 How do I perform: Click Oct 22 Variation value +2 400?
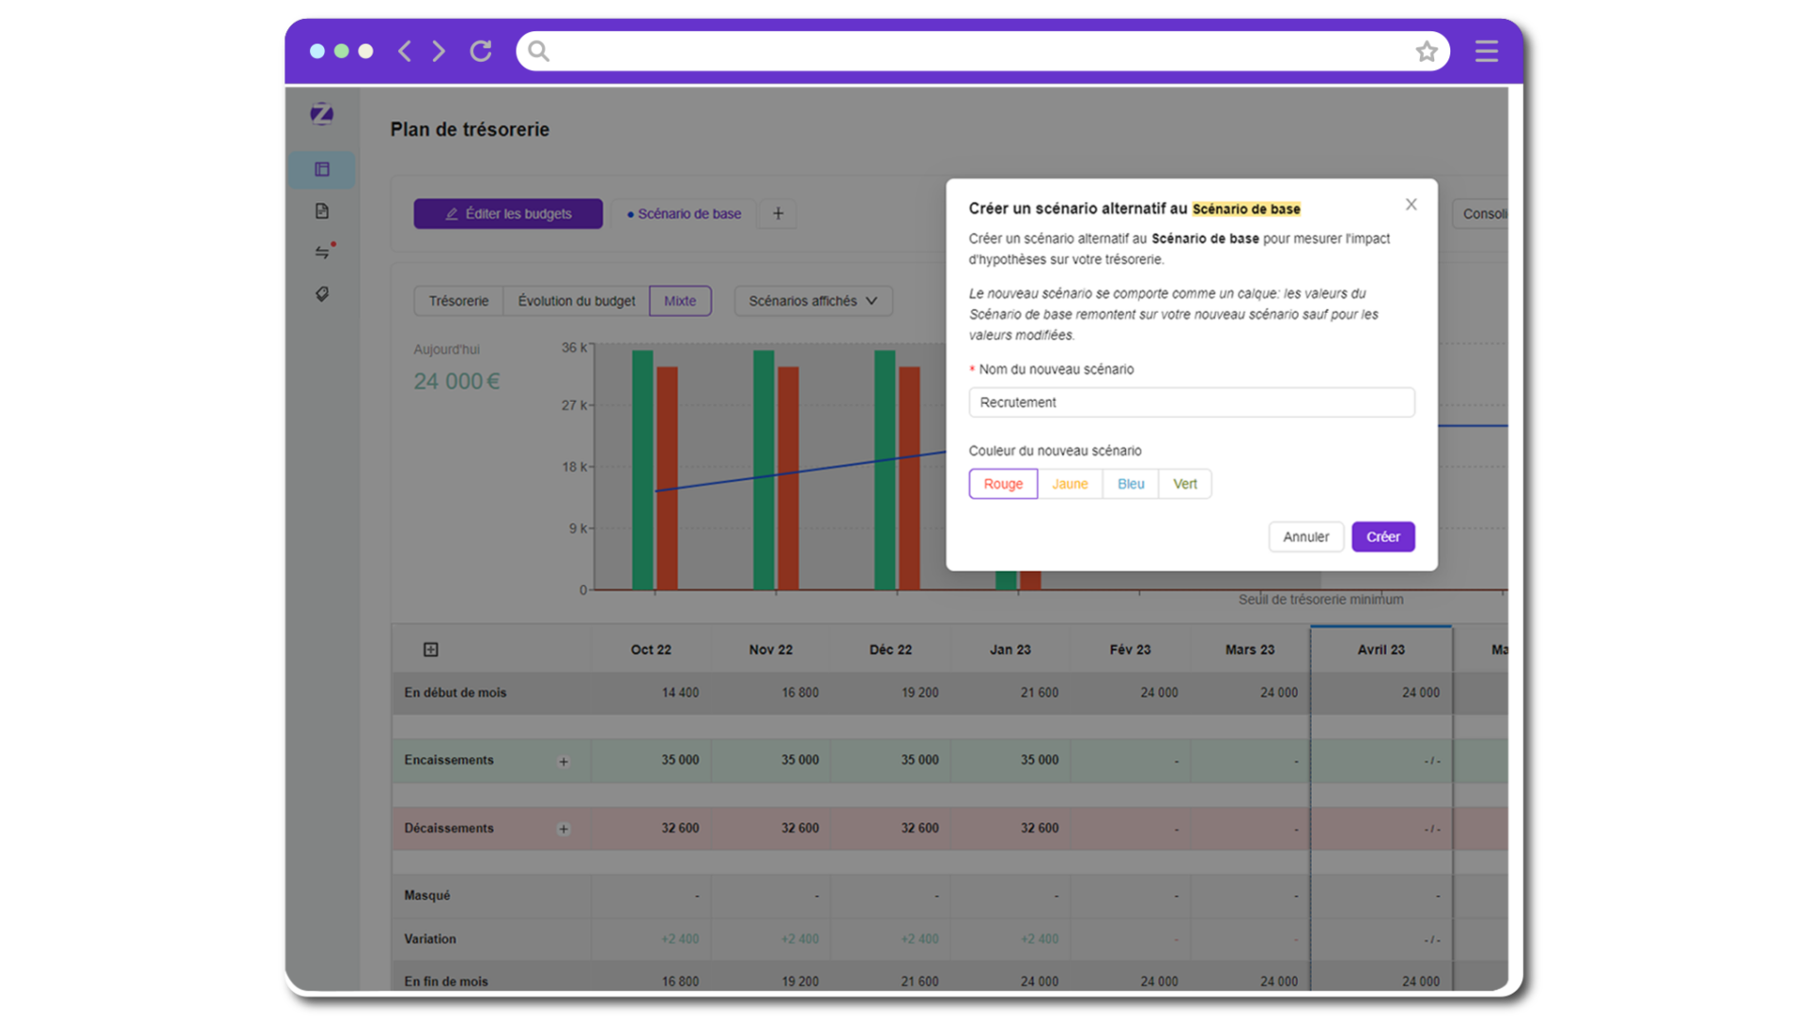point(681,940)
